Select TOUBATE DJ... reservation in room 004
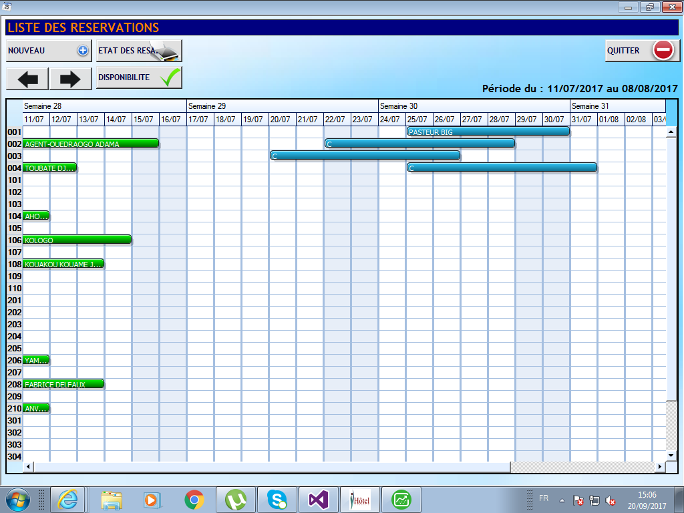Viewport: 684px width, 513px height. click(x=50, y=168)
